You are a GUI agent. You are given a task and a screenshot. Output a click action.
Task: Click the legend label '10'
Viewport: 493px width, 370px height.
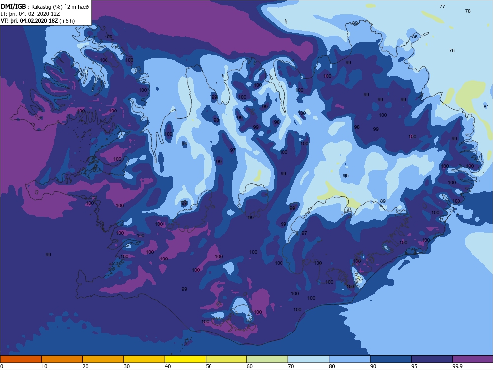click(x=45, y=366)
